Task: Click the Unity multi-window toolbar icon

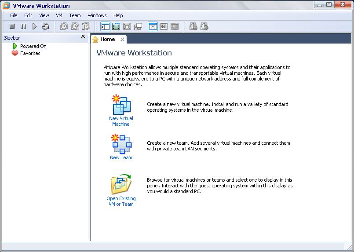Action: pyautogui.click(x=138, y=26)
